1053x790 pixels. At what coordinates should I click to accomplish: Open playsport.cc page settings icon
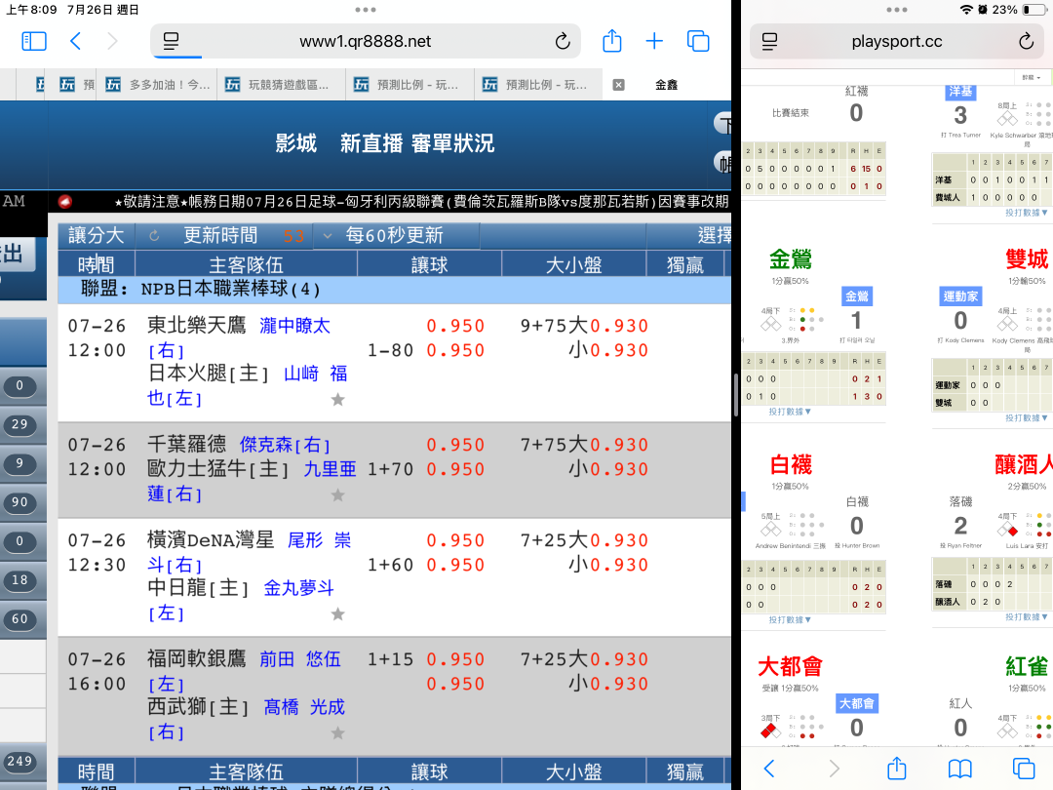point(769,42)
